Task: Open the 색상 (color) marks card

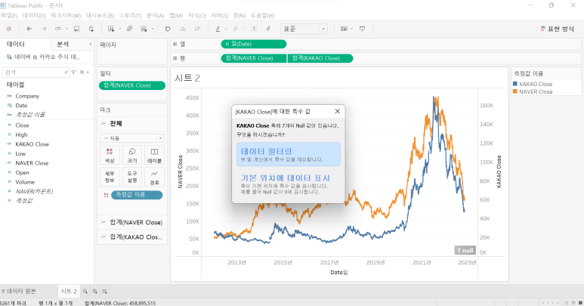Action: [x=110, y=155]
